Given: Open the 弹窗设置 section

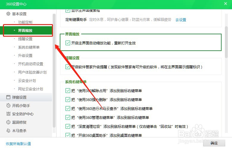Looking at the screenshot, I should [19, 97].
